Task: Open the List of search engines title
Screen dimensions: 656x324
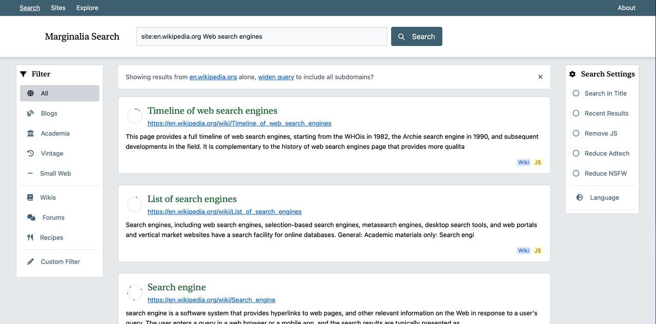Action: (192, 199)
